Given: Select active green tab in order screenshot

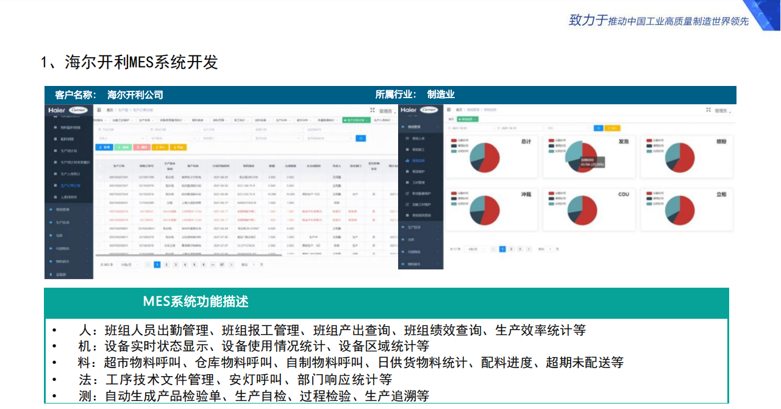Looking at the screenshot, I should coord(356,120).
